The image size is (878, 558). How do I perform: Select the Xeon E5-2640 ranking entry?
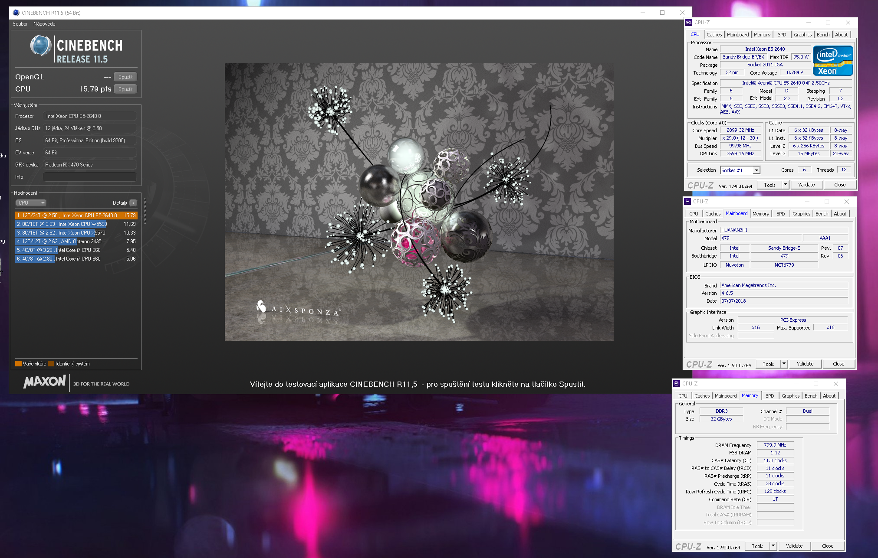point(76,215)
